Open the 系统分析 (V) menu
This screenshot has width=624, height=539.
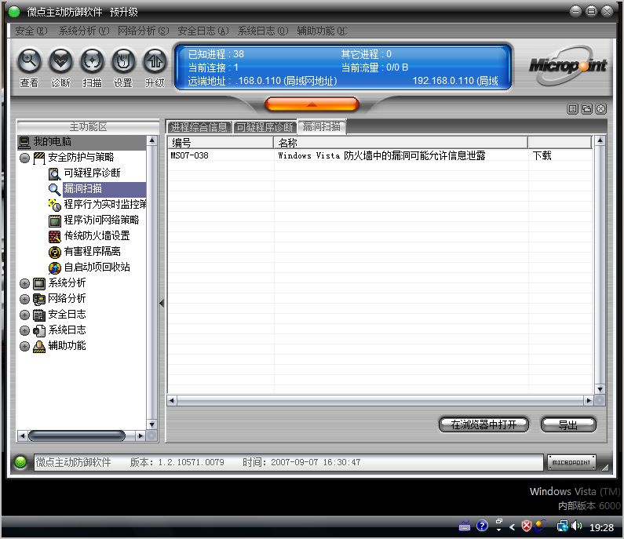[x=83, y=31]
